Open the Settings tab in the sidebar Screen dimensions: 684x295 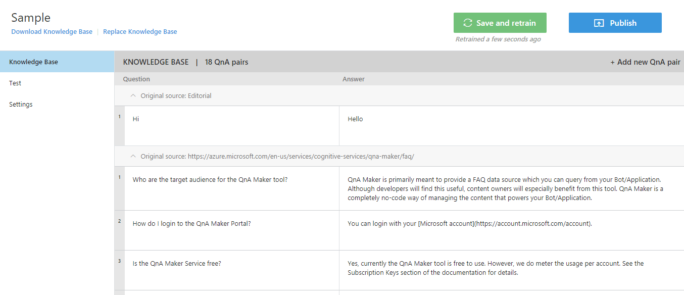coord(21,105)
